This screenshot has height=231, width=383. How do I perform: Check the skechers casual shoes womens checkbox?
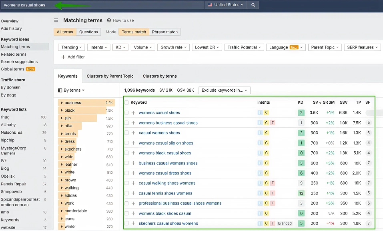pyautogui.click(x=126, y=223)
